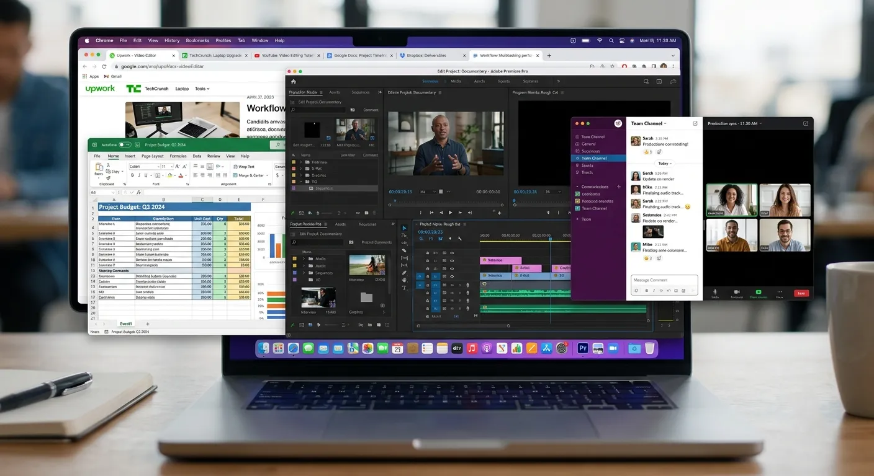Viewport: 874px width, 476px height.
Task: Add channel with plus icon in Slack sidebar
Action: pos(618,187)
